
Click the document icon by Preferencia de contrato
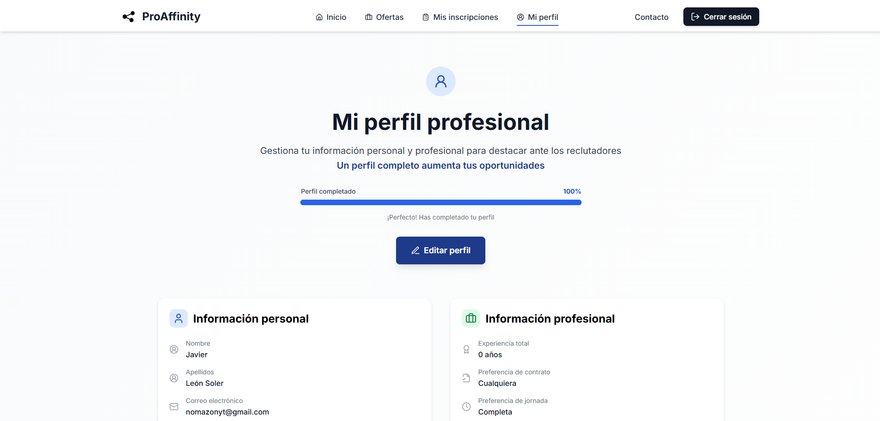tap(466, 378)
